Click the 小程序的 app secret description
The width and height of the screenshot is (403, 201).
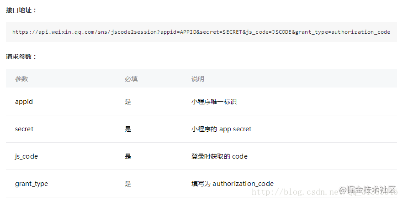pos(221,129)
